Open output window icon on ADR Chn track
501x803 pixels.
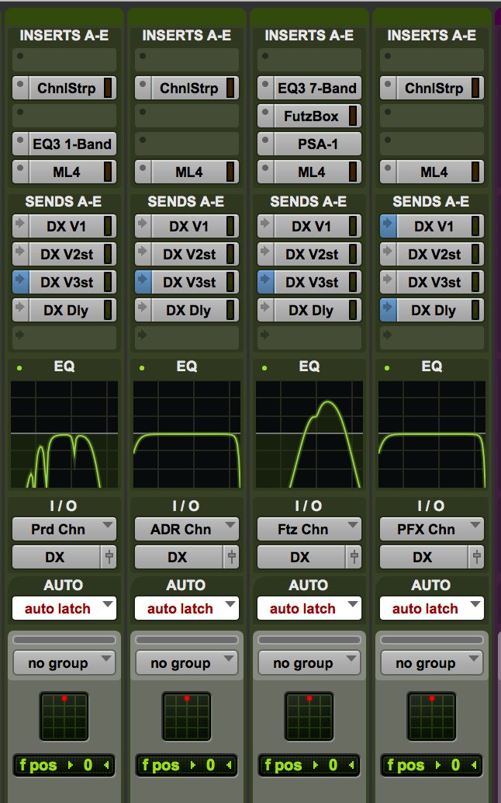point(231,557)
